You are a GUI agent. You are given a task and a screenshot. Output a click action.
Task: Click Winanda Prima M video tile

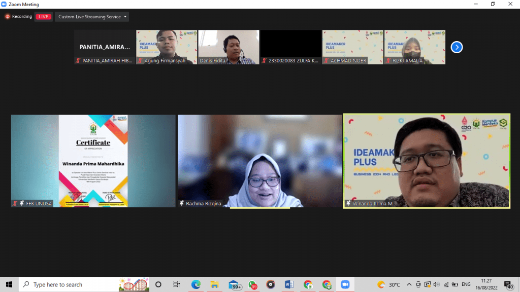(x=427, y=161)
